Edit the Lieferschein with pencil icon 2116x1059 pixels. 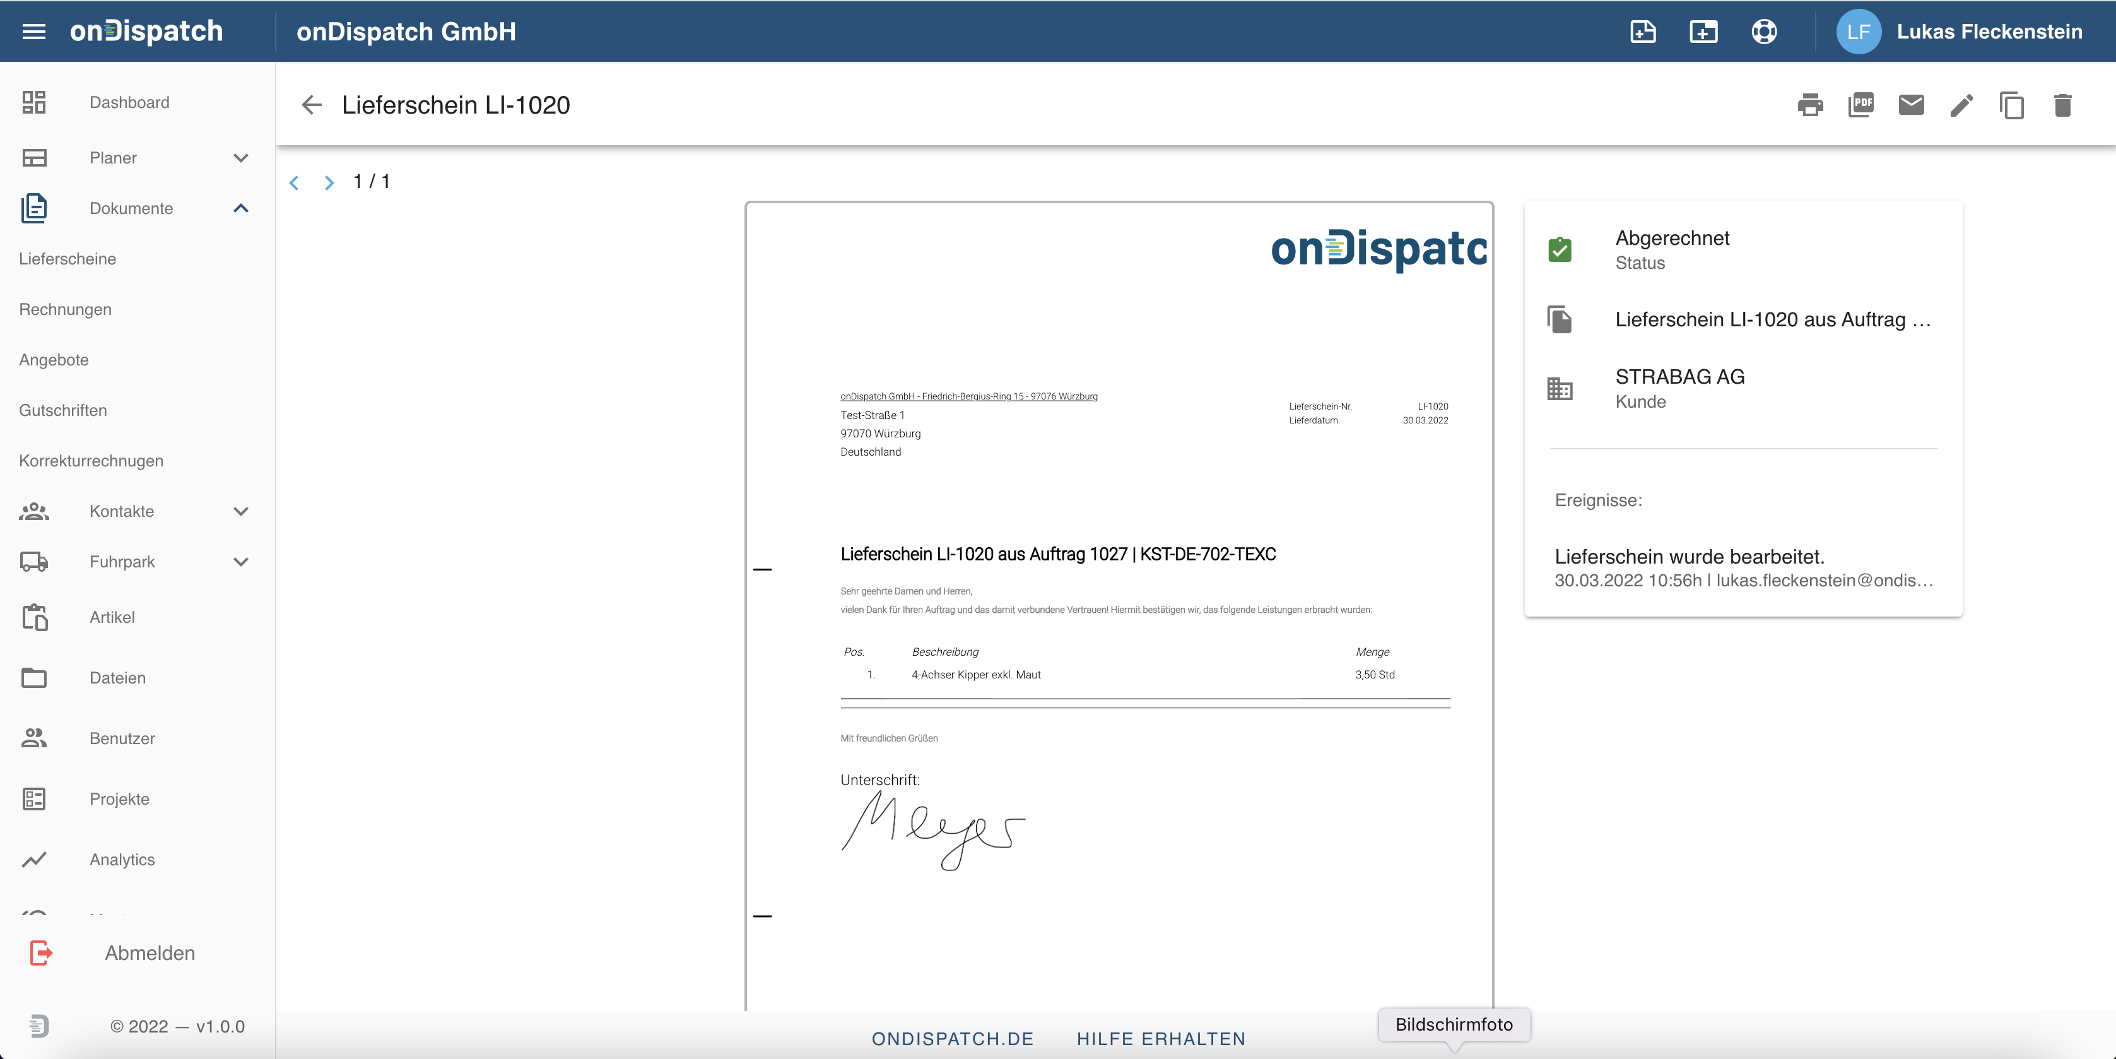point(1961,105)
